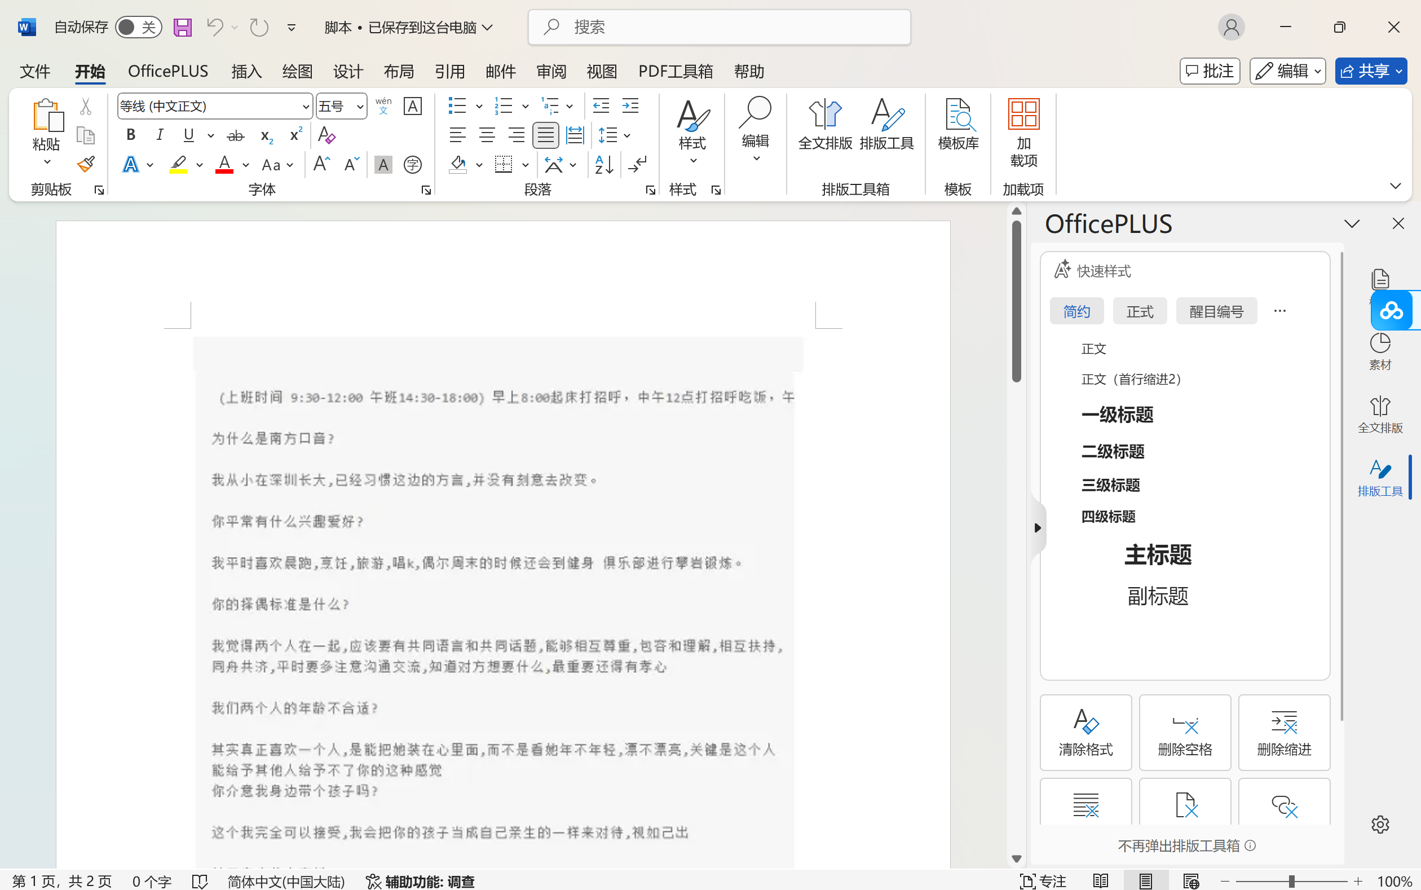Click the character border icon
The height and width of the screenshot is (890, 1421).
pyautogui.click(x=412, y=106)
